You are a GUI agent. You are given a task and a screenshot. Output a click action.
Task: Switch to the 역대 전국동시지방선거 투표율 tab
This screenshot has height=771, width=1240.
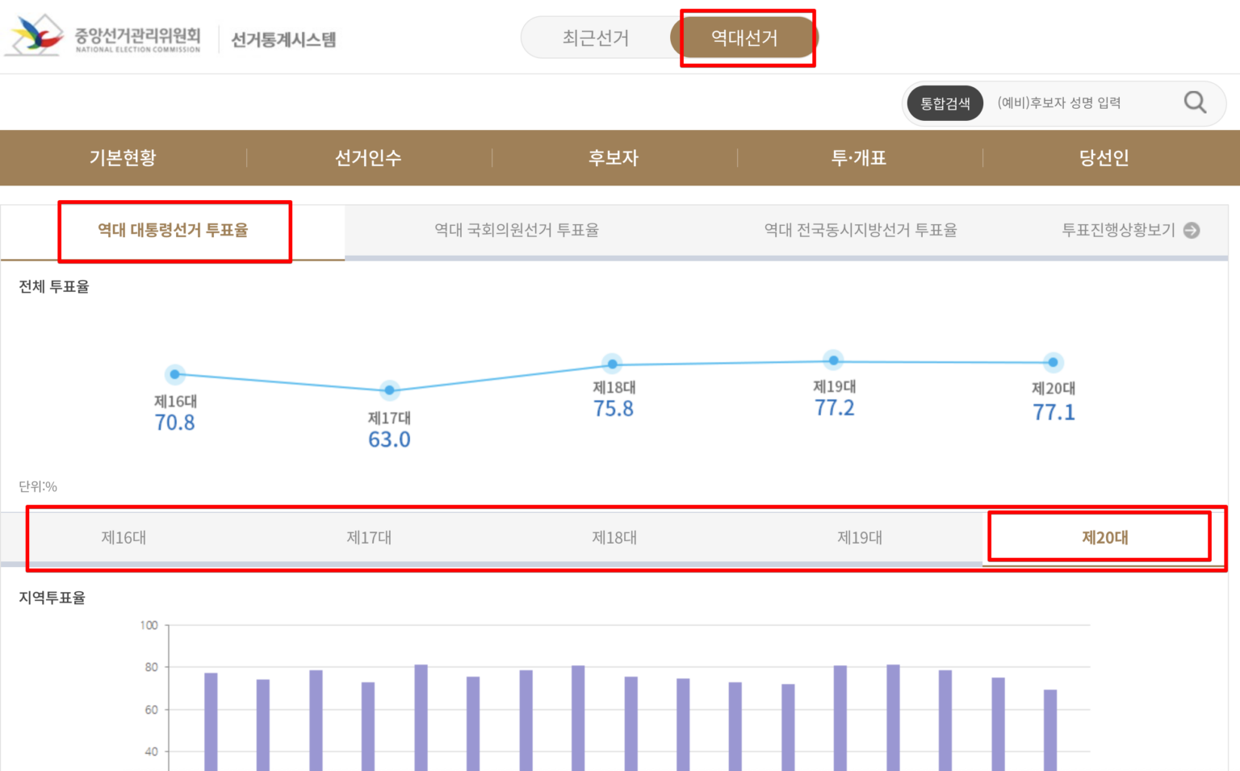pos(858,230)
